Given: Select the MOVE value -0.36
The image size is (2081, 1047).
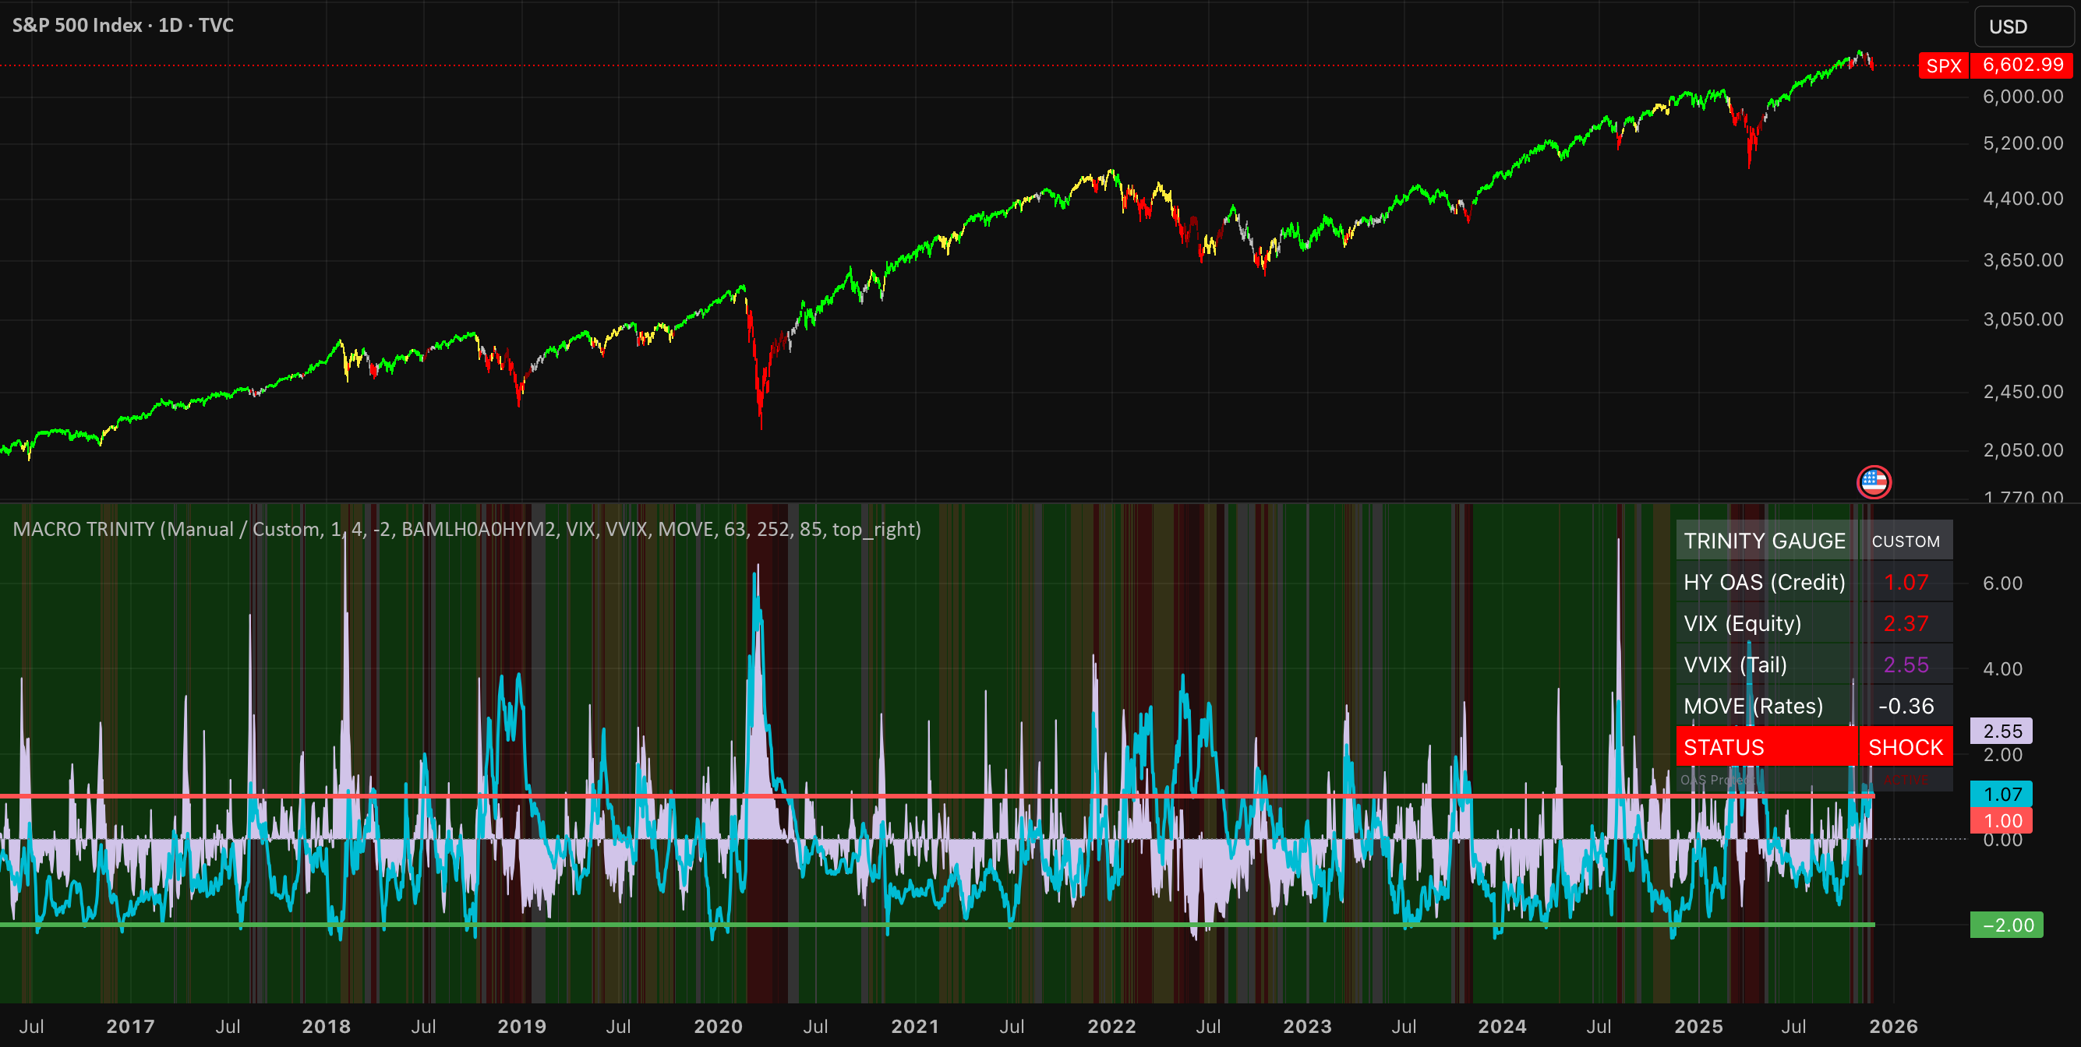Looking at the screenshot, I should pyautogui.click(x=1906, y=706).
